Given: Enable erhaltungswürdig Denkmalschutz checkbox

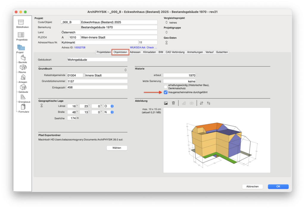Looking at the screenshot, I should pyautogui.click(x=166, y=87).
